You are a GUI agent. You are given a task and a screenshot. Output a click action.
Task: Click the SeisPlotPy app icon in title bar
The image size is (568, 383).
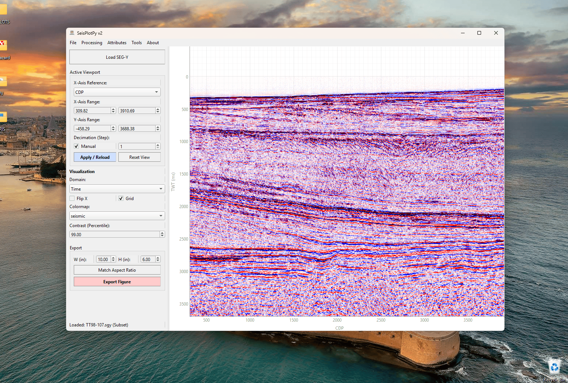(72, 33)
